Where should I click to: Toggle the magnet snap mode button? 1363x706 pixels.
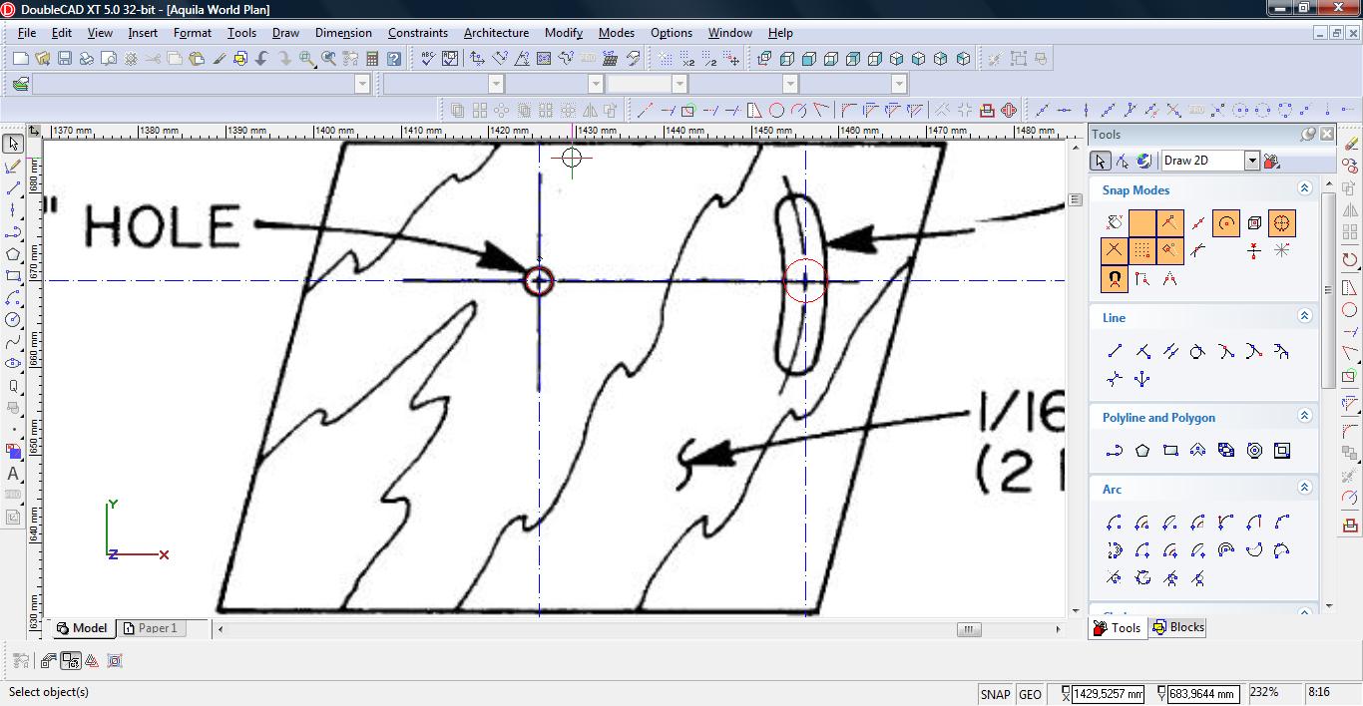pyautogui.click(x=1115, y=279)
